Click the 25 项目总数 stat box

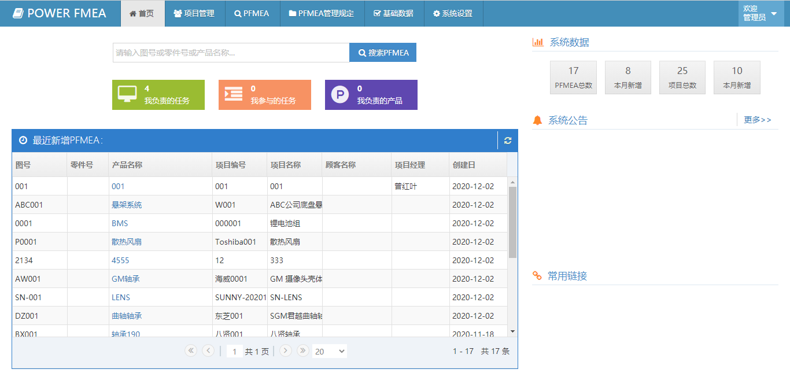(x=682, y=78)
